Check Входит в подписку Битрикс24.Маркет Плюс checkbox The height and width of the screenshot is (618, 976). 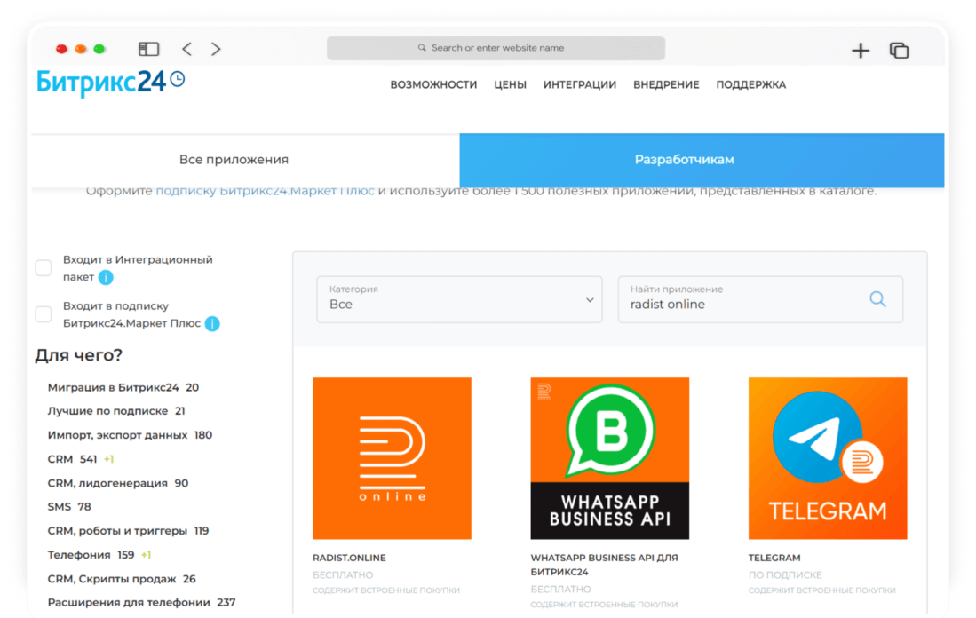tap(44, 314)
